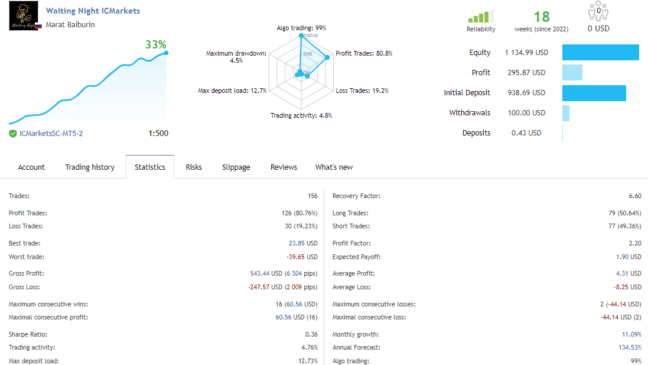View the Slippage tab
The width and height of the screenshot is (648, 365).
pyautogui.click(x=236, y=167)
